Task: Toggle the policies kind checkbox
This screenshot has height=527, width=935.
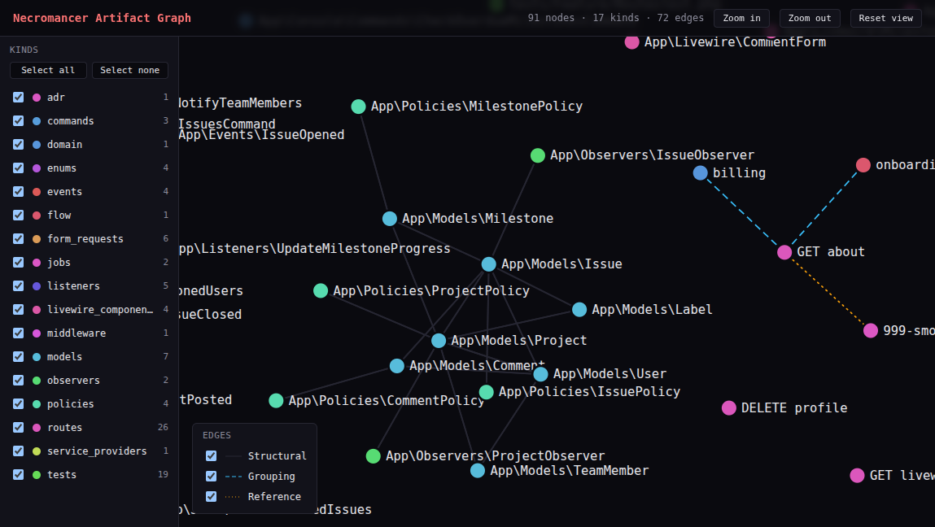Action: pos(19,404)
